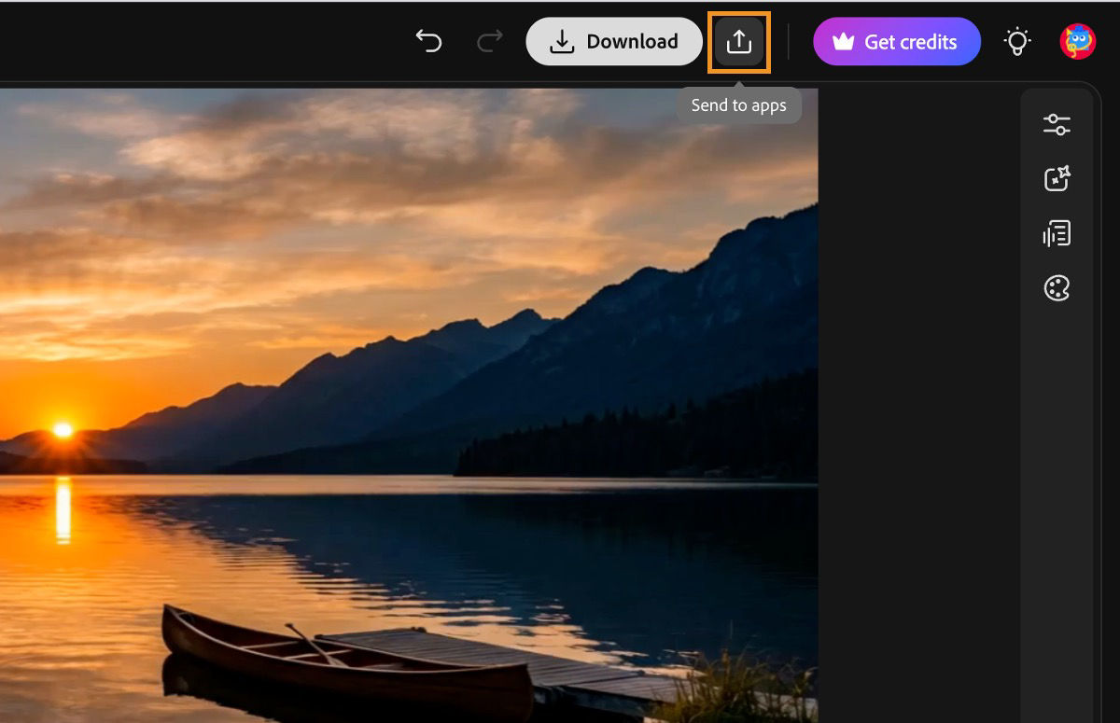Open the user profile avatar
The width and height of the screenshot is (1120, 723).
coord(1078,42)
